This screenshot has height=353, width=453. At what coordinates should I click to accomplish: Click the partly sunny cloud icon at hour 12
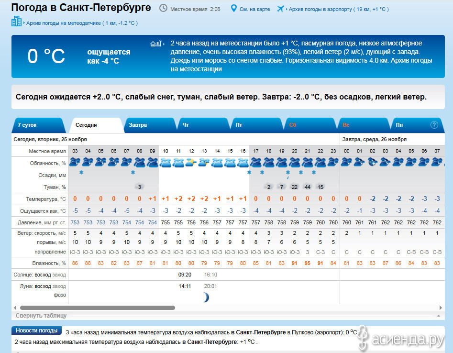[191, 162]
